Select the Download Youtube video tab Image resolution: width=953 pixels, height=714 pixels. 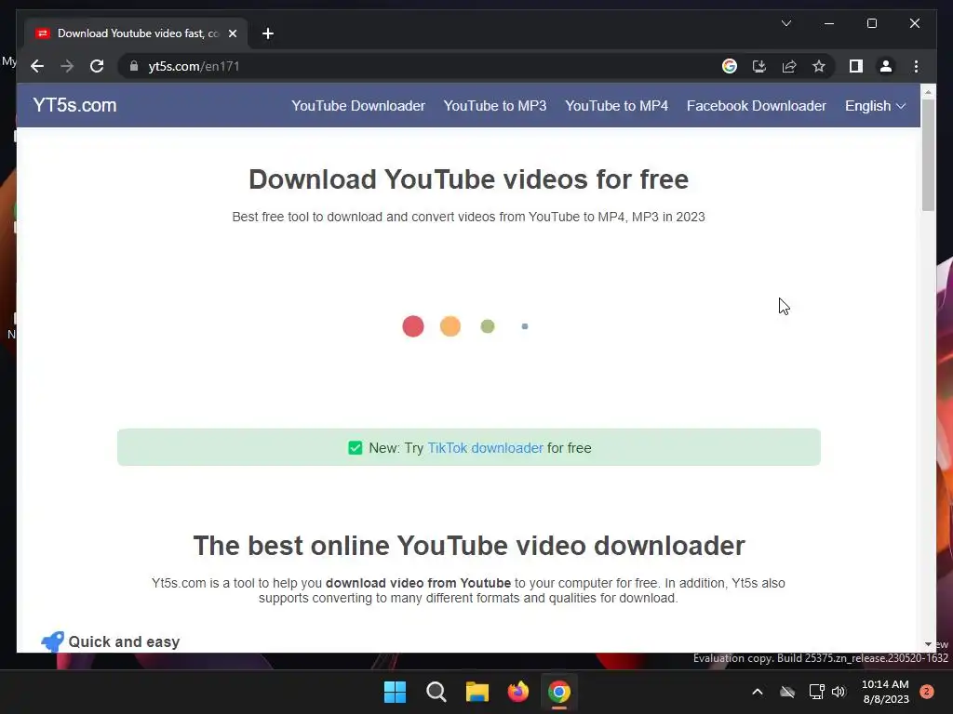click(x=137, y=33)
